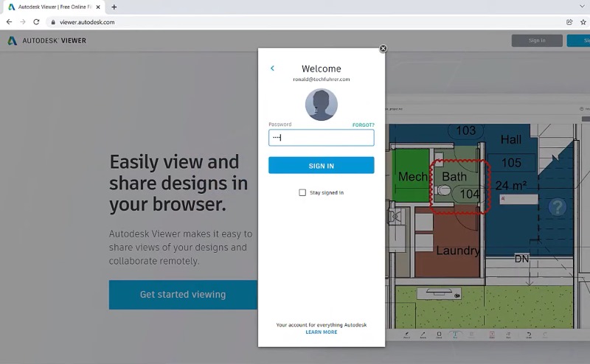Screen dimensions: 590x364
Task: Select the Autodesk Viewer browser tab
Action: point(55,7)
